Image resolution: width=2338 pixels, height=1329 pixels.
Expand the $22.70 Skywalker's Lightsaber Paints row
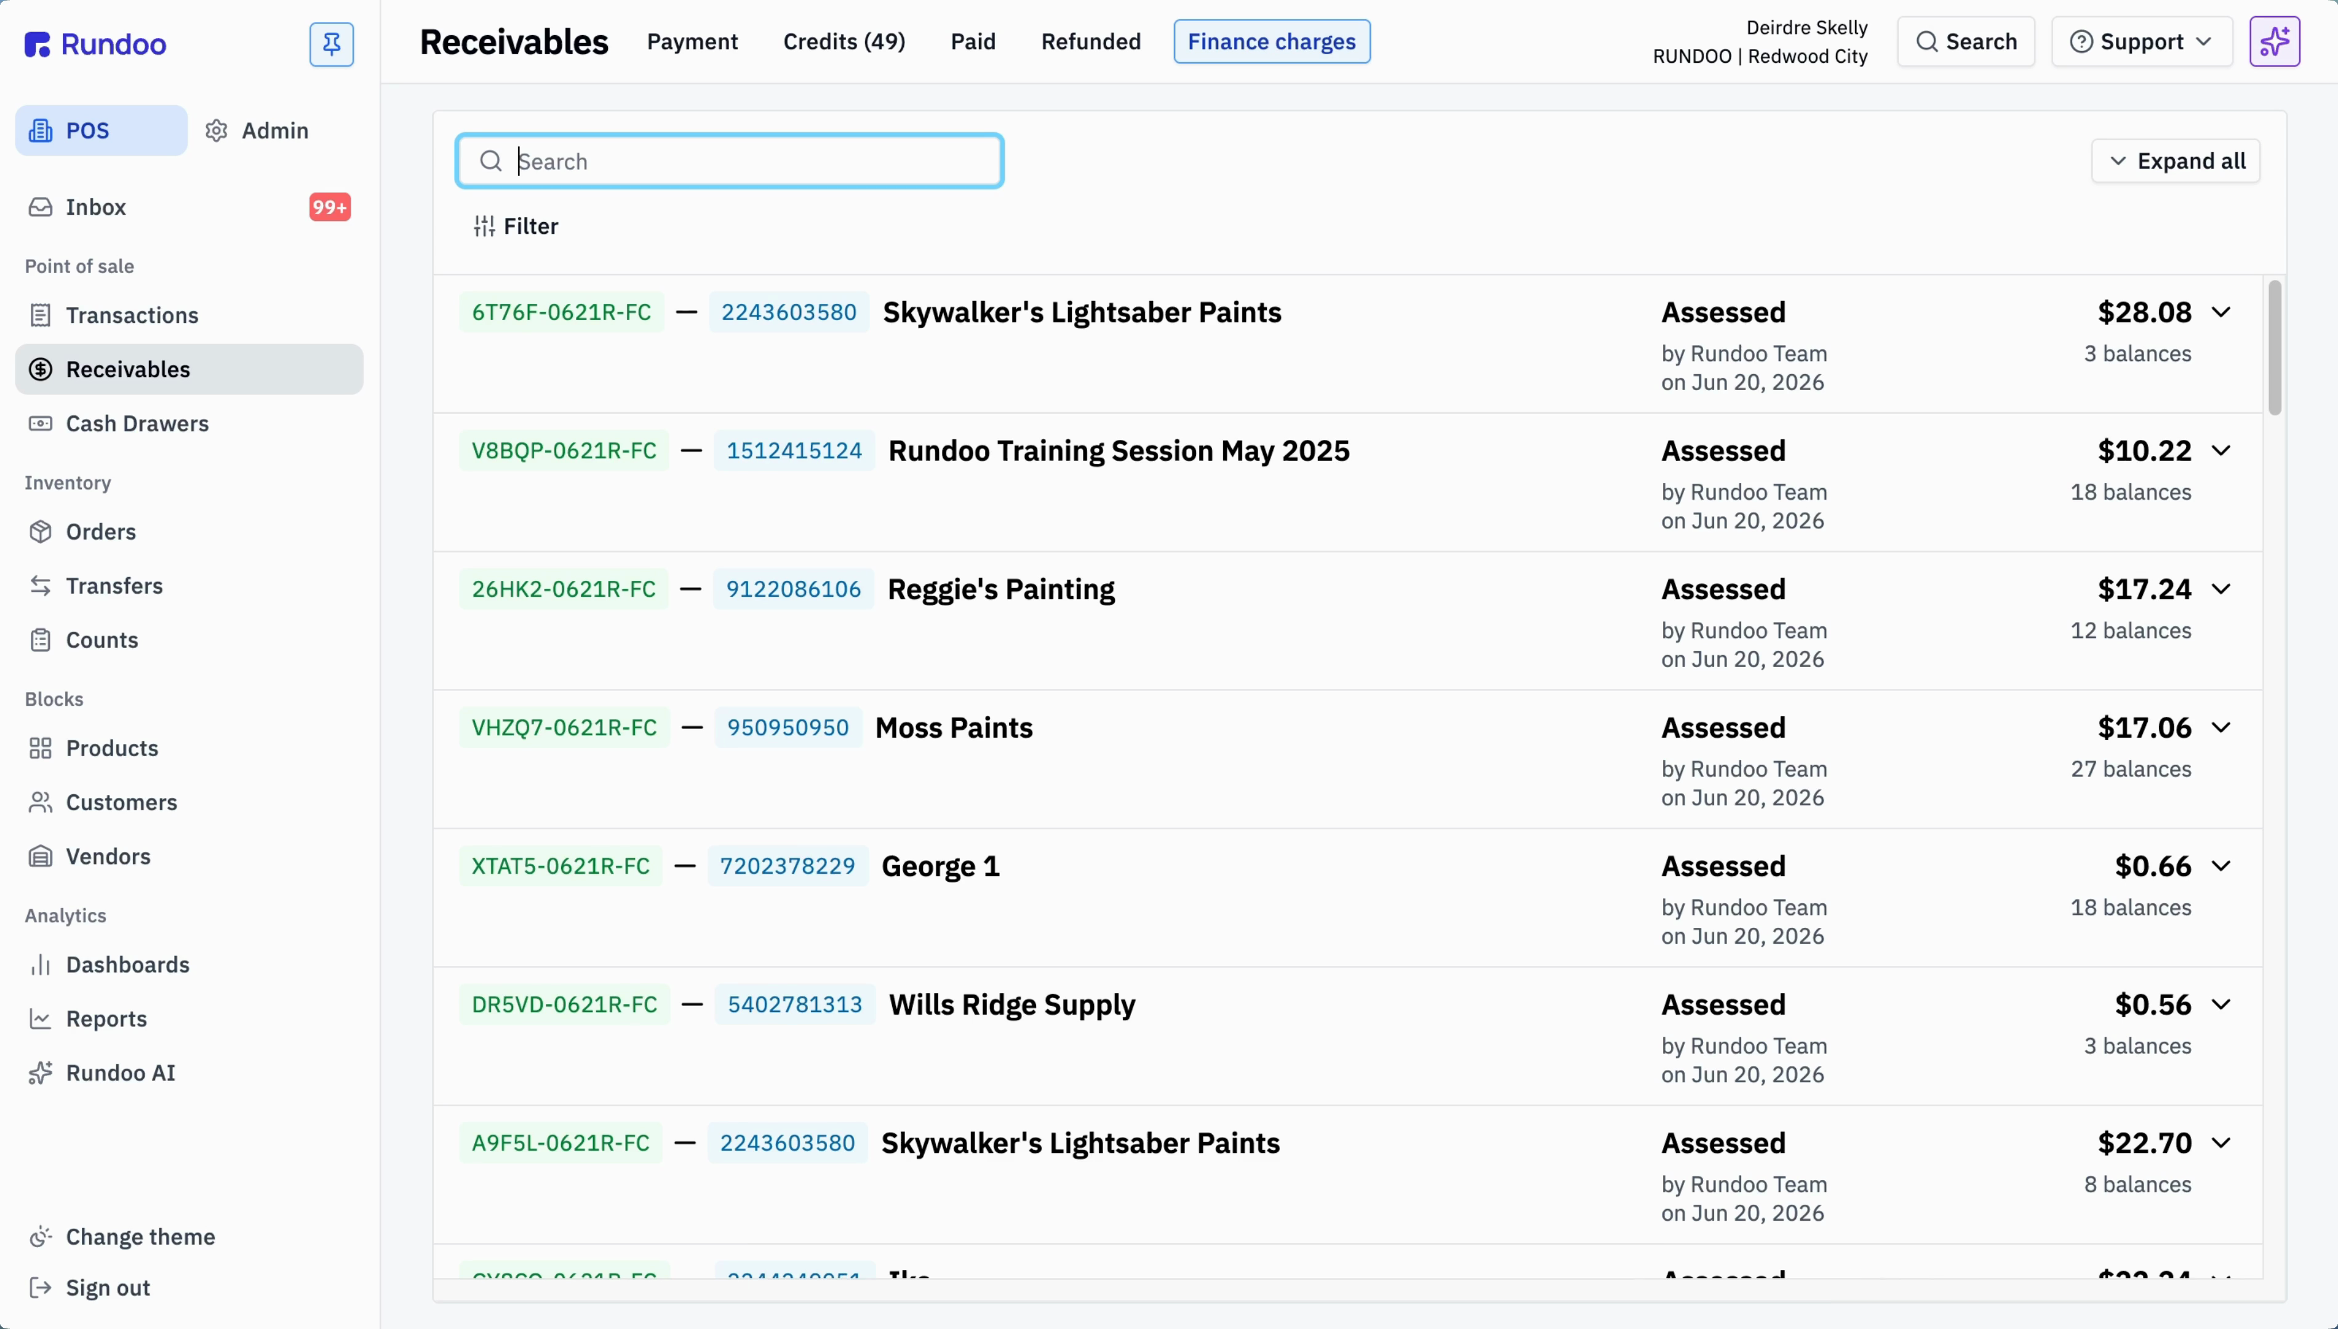point(2220,1143)
